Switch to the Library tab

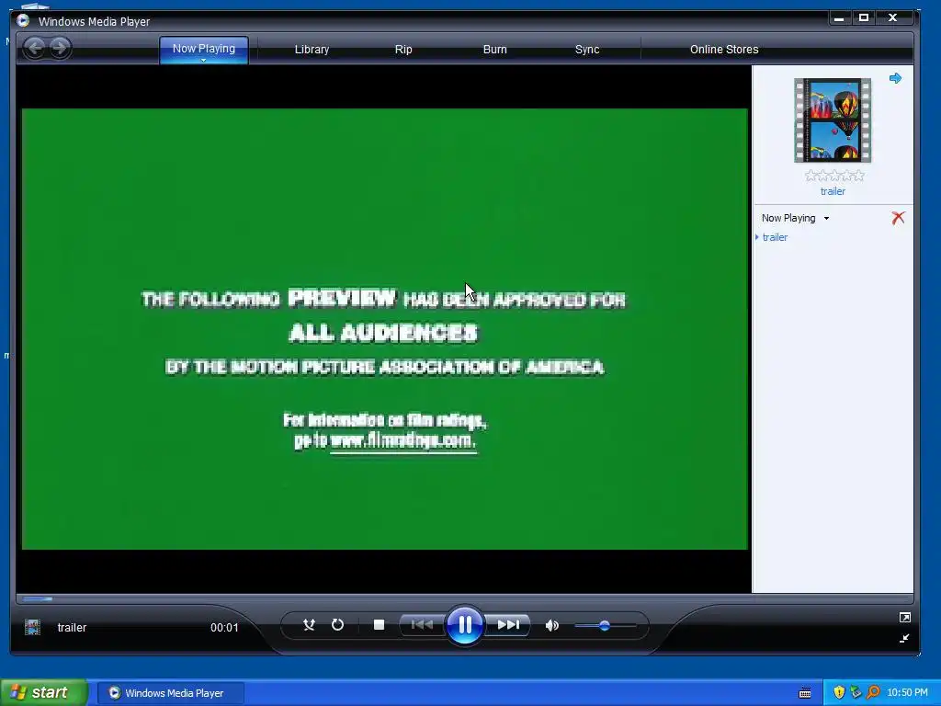point(312,50)
